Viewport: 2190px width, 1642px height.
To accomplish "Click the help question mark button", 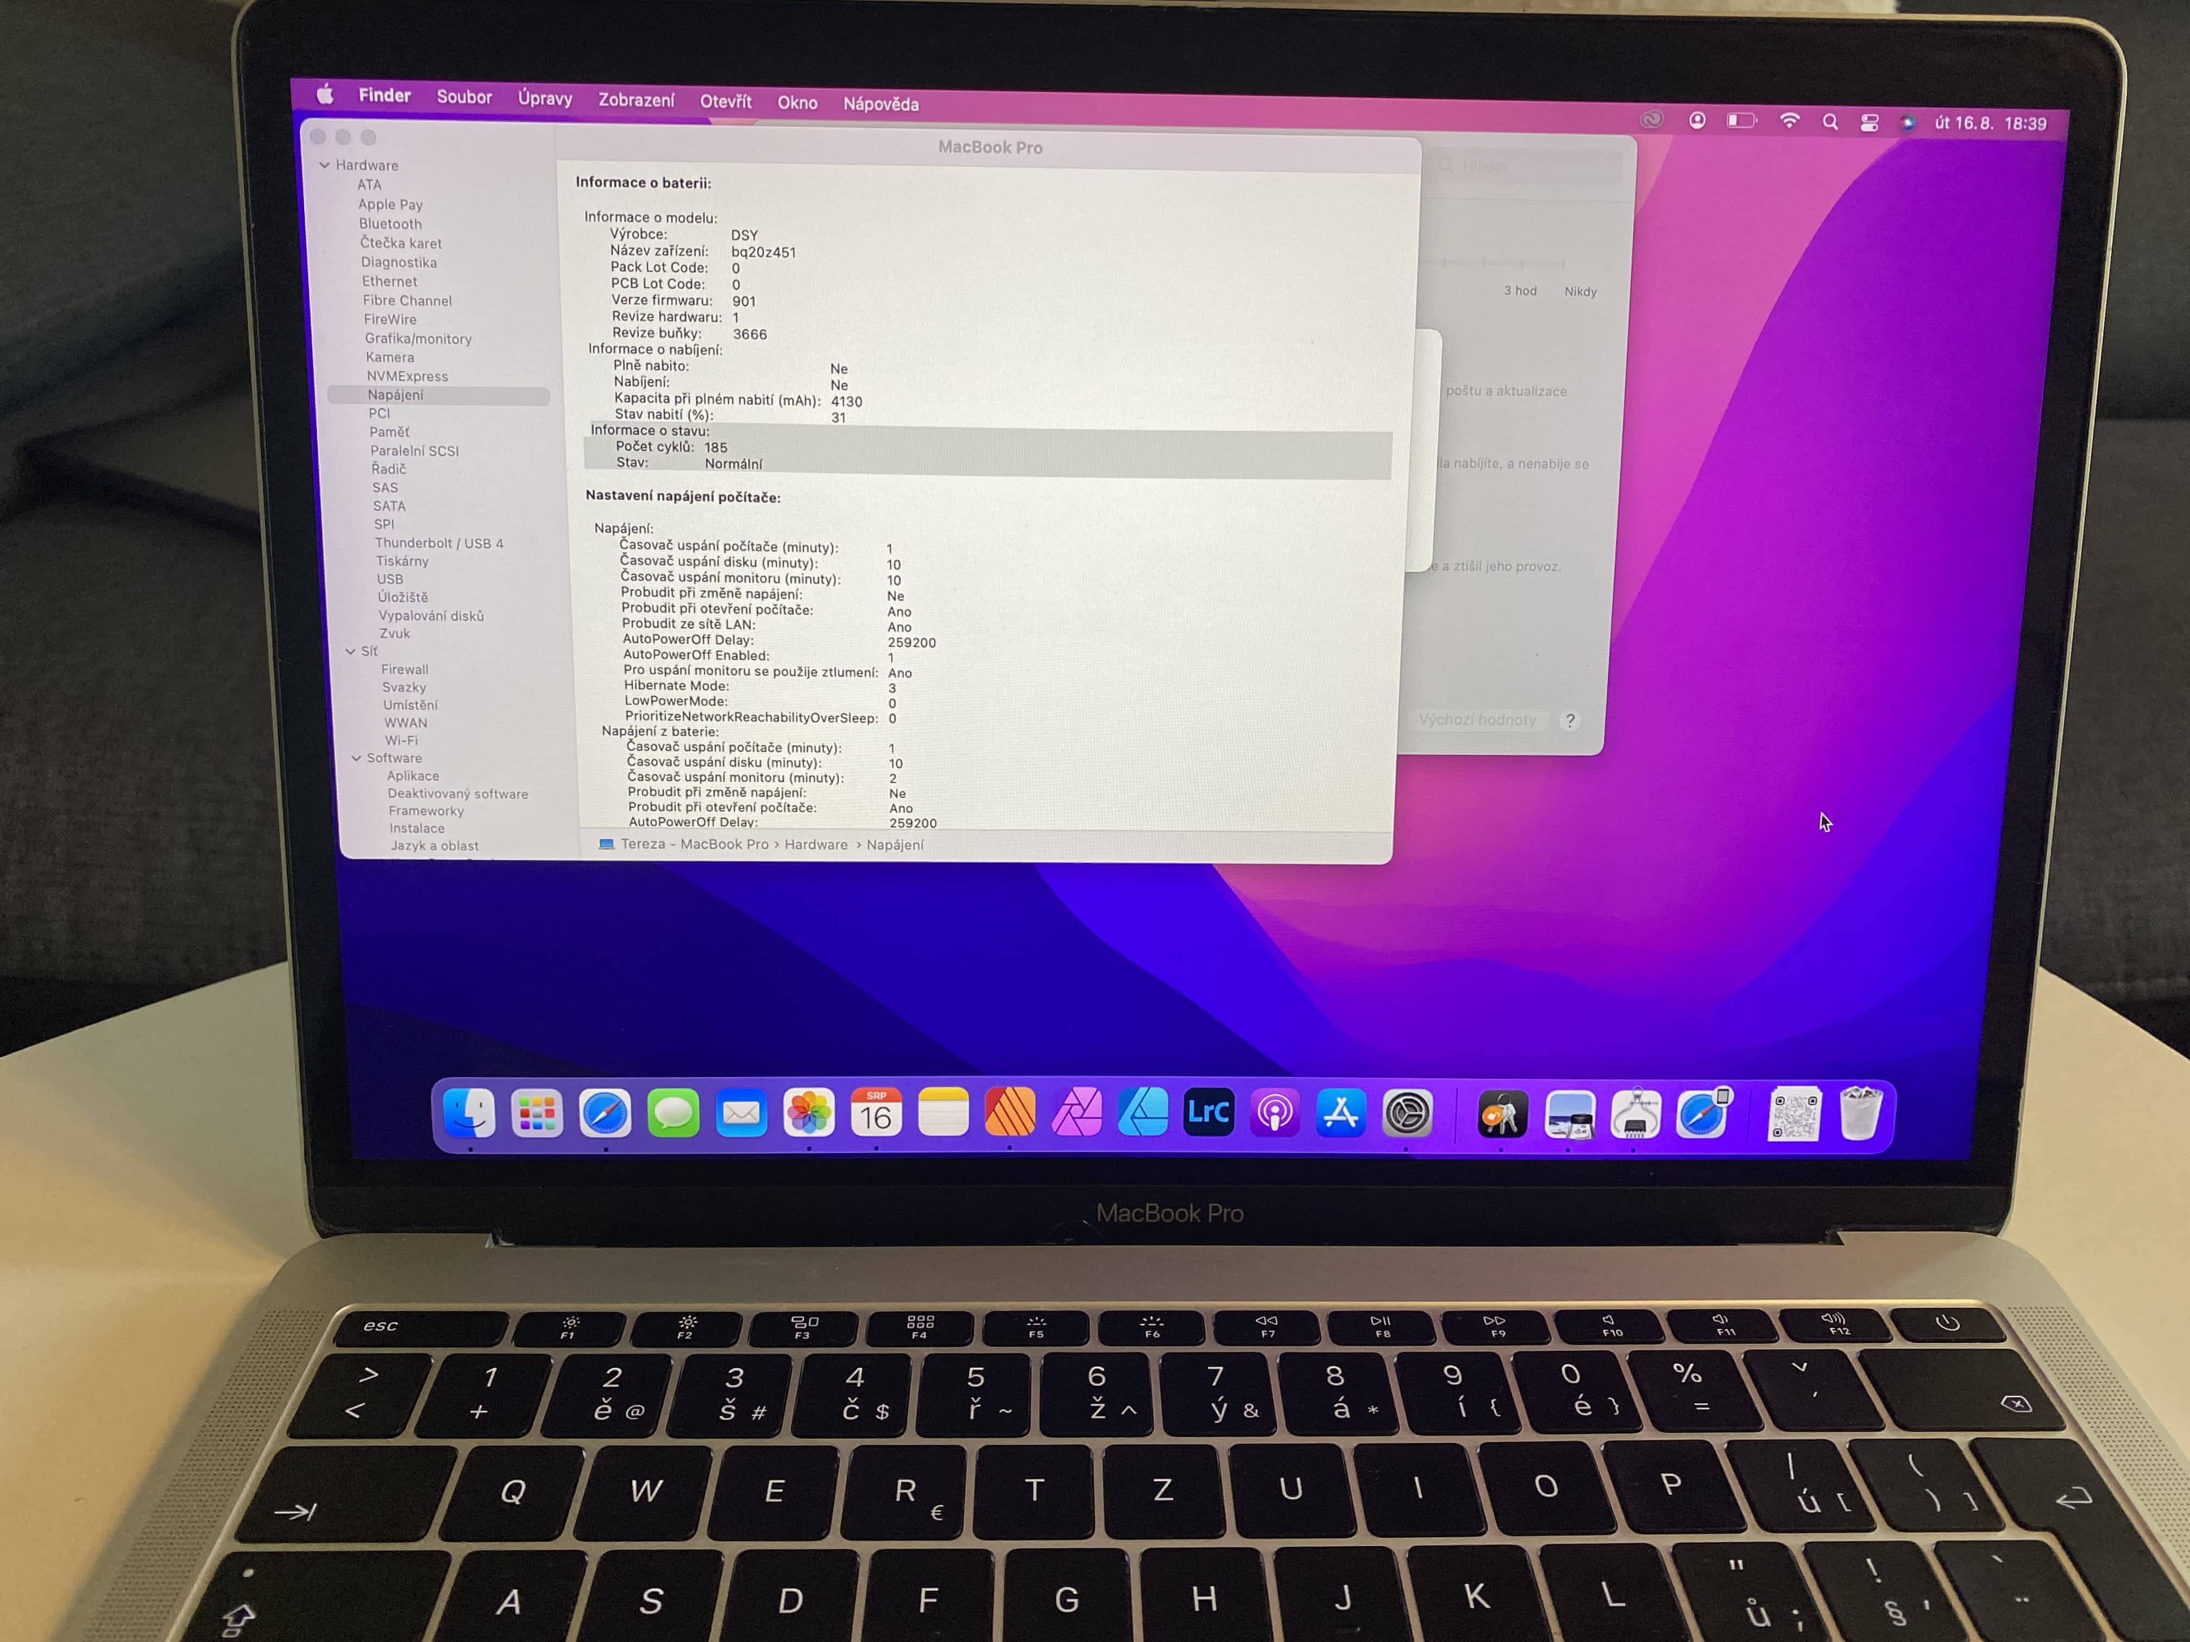I will coord(1569,721).
